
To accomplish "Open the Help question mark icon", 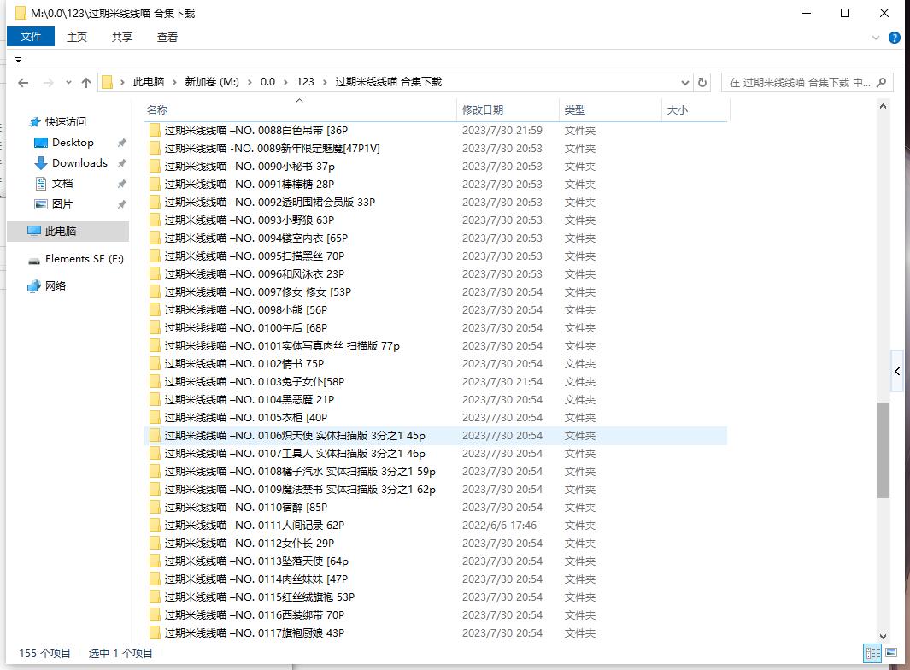I will [x=895, y=38].
